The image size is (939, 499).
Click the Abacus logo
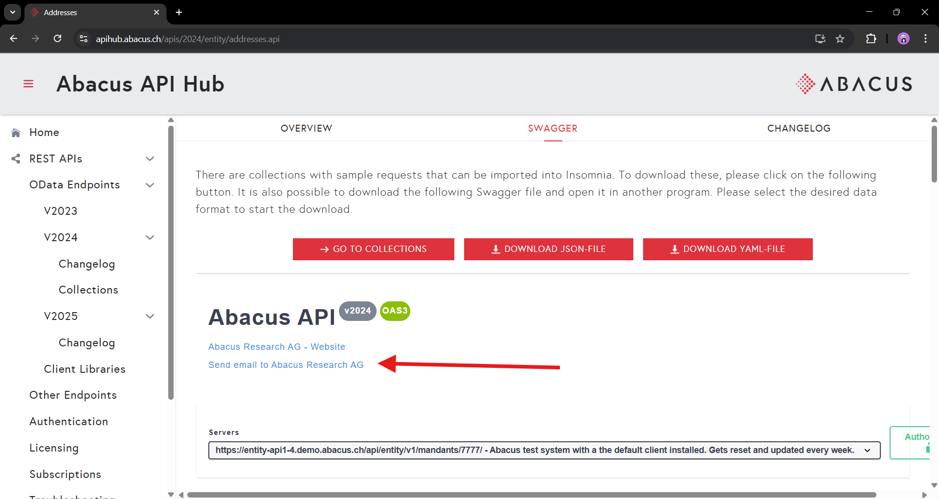(x=854, y=84)
